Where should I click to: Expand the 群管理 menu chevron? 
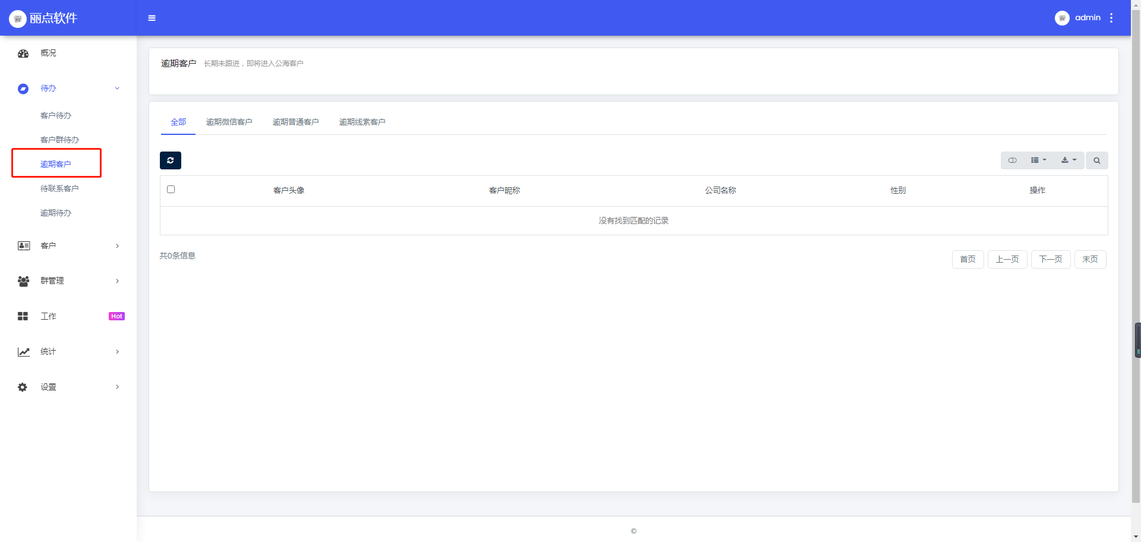[x=117, y=281]
